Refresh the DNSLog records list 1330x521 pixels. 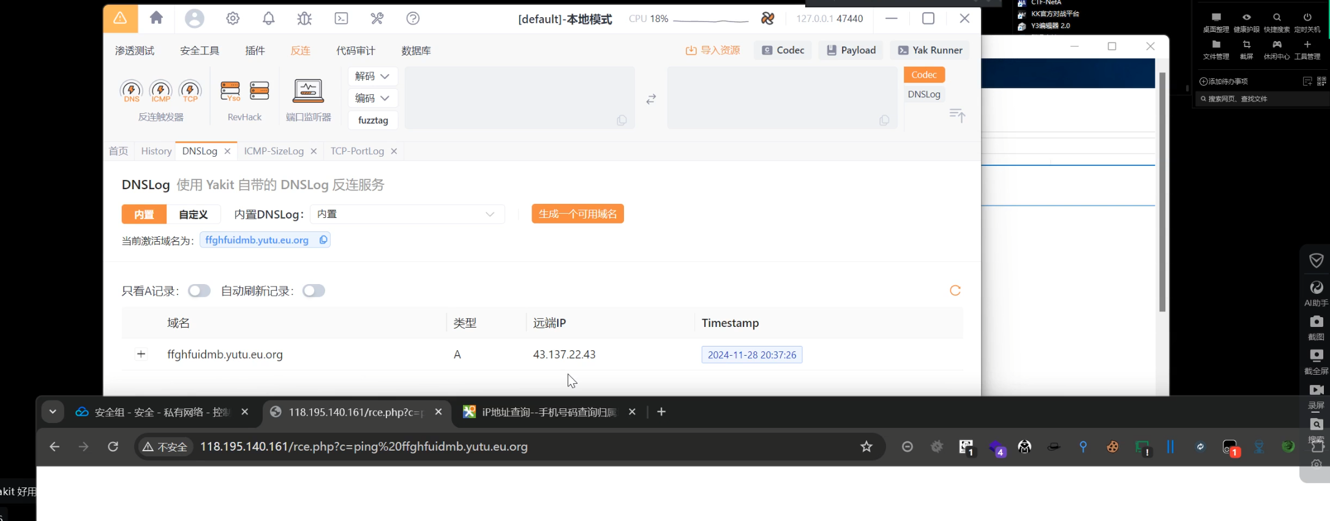click(x=955, y=290)
